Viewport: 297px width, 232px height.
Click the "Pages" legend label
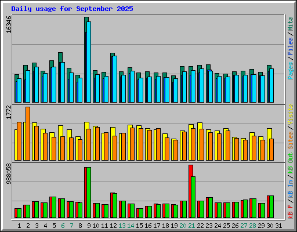pos(291,71)
